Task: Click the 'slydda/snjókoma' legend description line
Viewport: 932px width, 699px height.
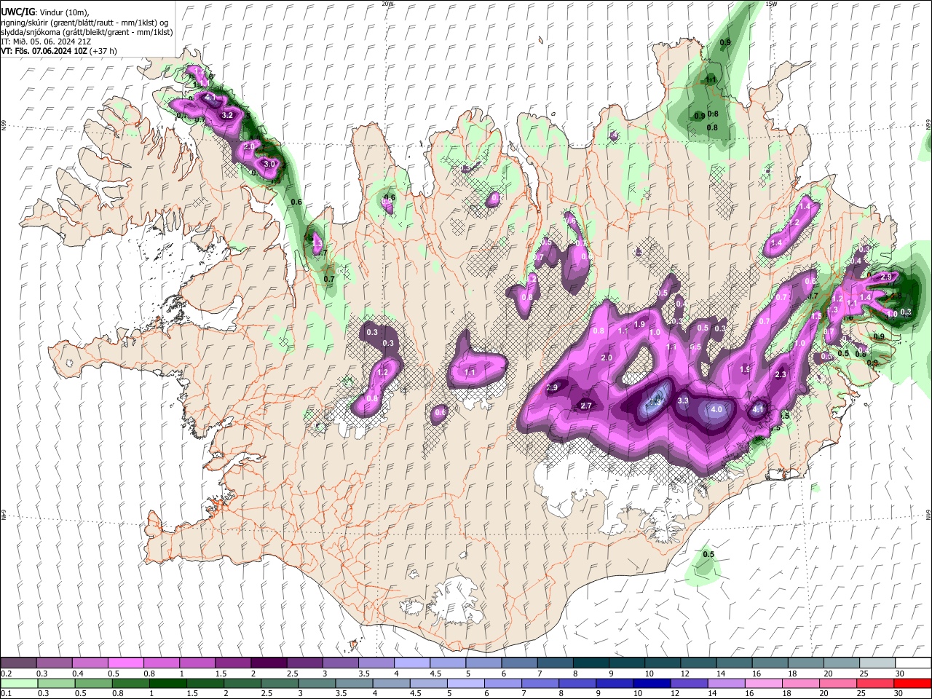Action: coord(87,32)
